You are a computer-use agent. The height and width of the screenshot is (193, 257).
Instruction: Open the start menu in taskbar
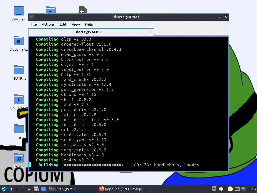4,189
